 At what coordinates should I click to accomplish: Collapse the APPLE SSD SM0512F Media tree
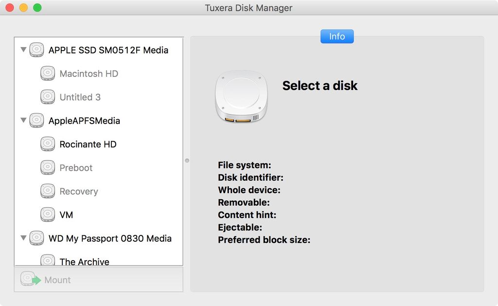point(23,50)
